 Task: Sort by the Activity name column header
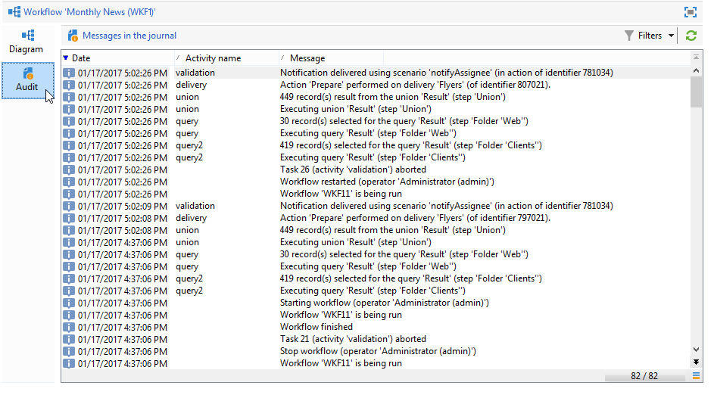pyautogui.click(x=226, y=58)
